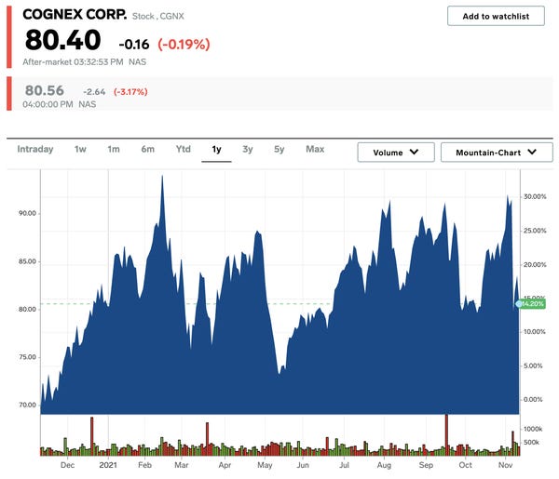Select the 1m time range
The image size is (559, 479).
click(x=114, y=149)
